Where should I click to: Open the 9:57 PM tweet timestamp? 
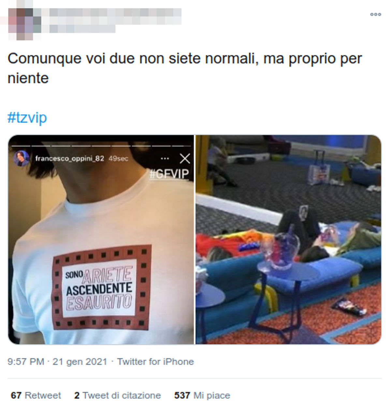pos(26,361)
